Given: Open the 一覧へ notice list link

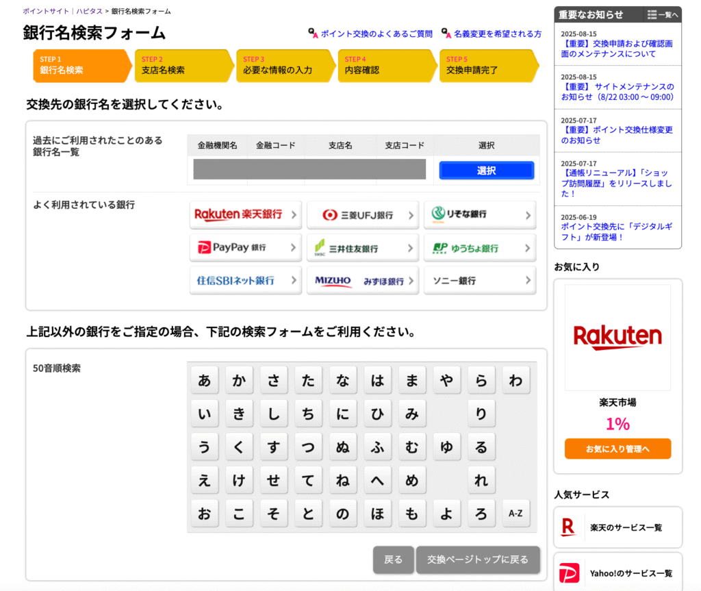Looking at the screenshot, I should (x=663, y=15).
